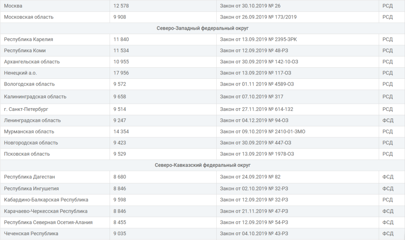Image resolution: width=405 pixels, height=240 pixels.
Task: Click the value 17 956 for Ненецкий а.о.
Action: (121, 73)
